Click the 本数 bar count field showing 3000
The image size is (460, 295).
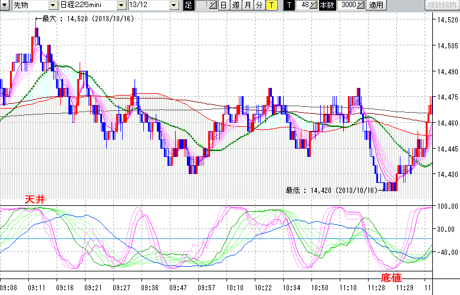click(x=348, y=5)
